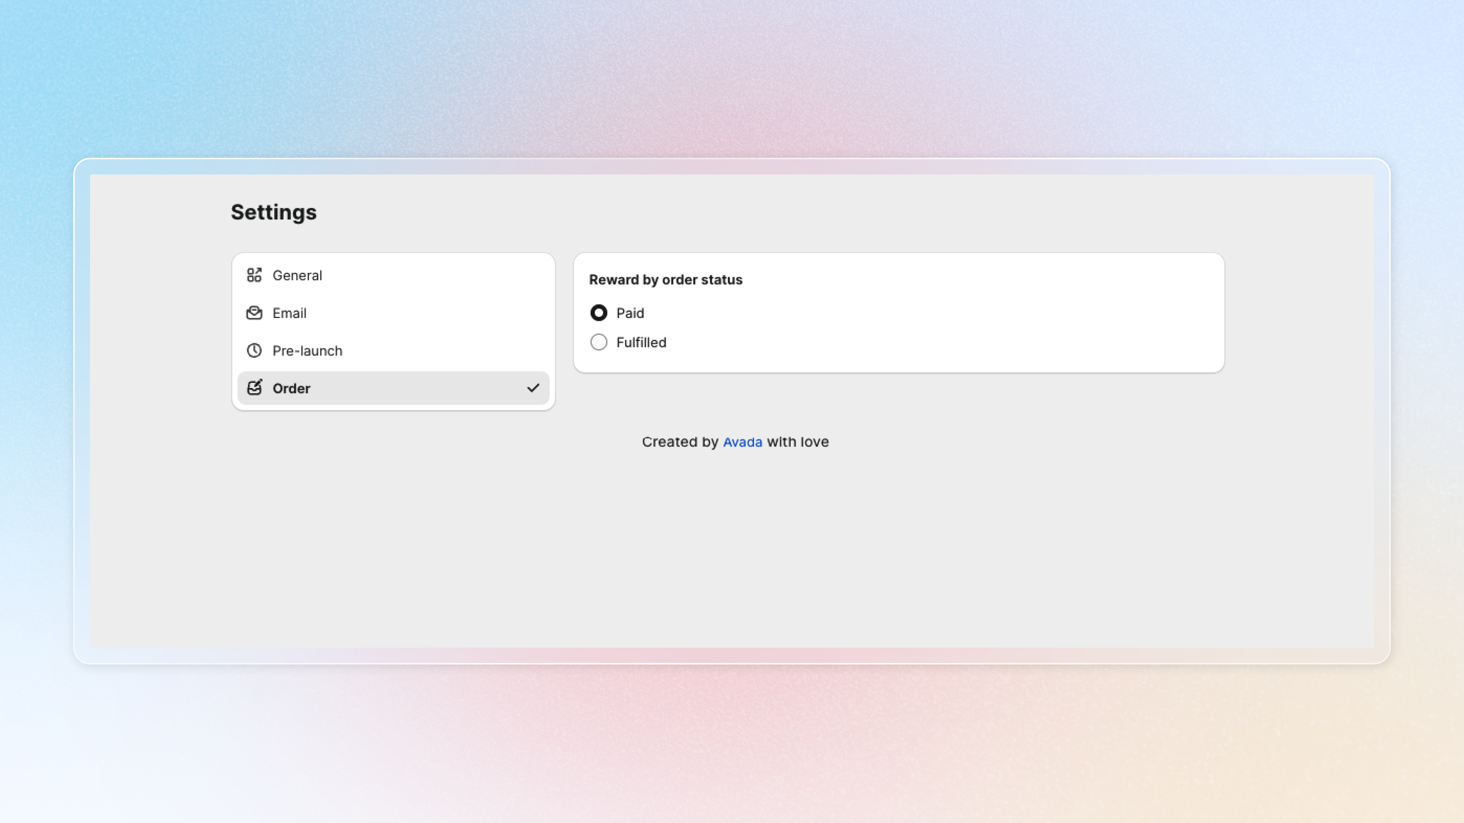This screenshot has width=1464, height=823.
Task: Go to Pre-launch settings
Action: (x=307, y=351)
